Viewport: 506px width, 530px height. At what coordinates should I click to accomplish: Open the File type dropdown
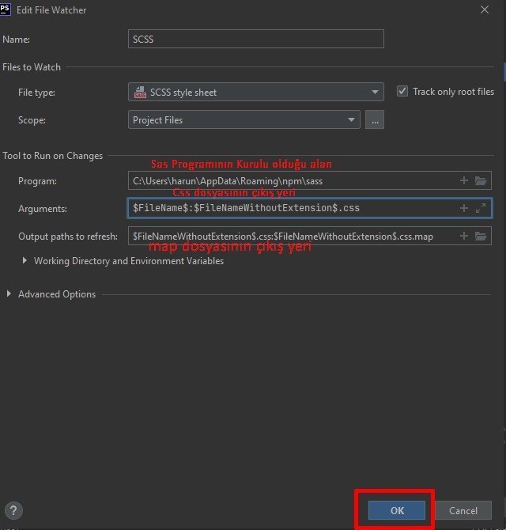375,93
